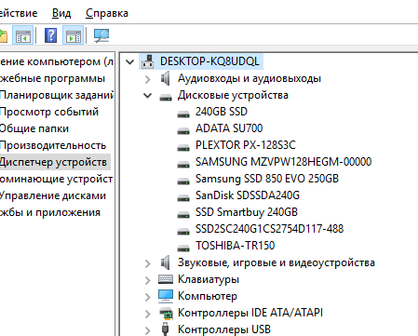Click the keyboard icon beside Клавиатуры
This screenshot has width=418, height=336.
click(166, 279)
